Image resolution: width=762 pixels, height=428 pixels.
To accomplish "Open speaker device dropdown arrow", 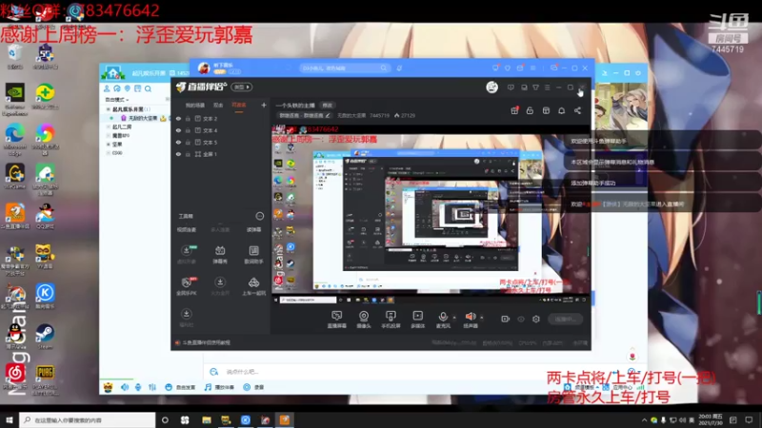I will 482,318.
